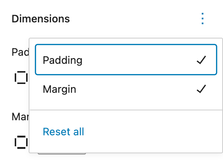Reset all dimension settings
The image size is (223, 165).
63,132
